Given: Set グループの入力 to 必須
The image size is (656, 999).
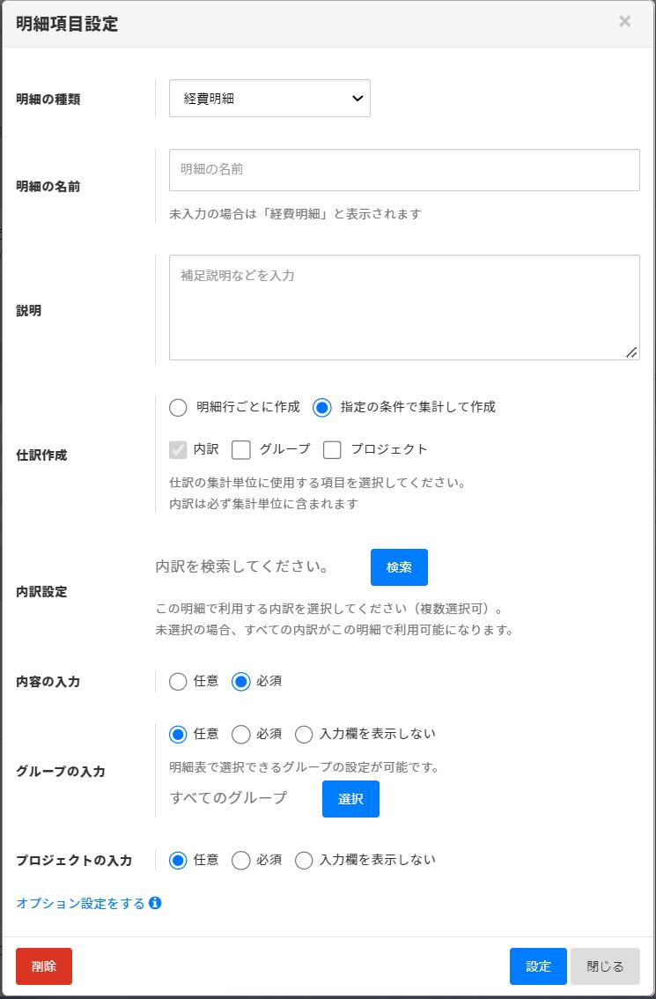Looking at the screenshot, I should point(241,735).
